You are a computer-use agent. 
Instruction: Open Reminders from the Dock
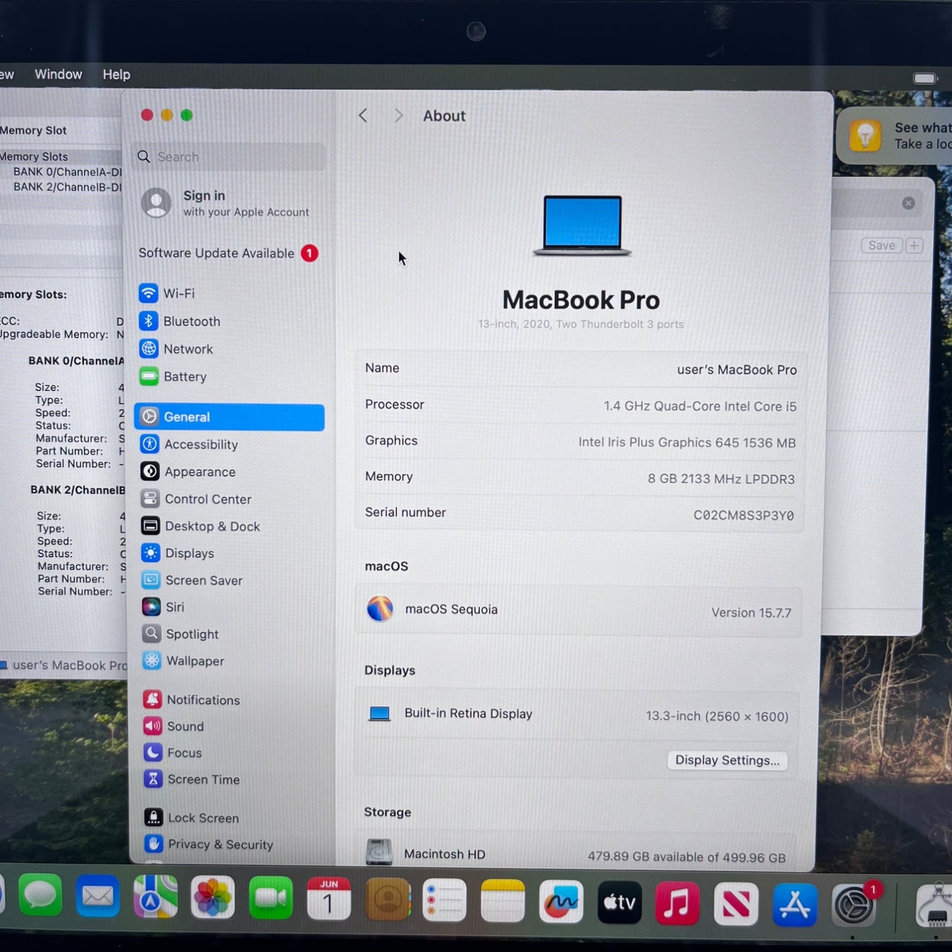click(x=445, y=901)
